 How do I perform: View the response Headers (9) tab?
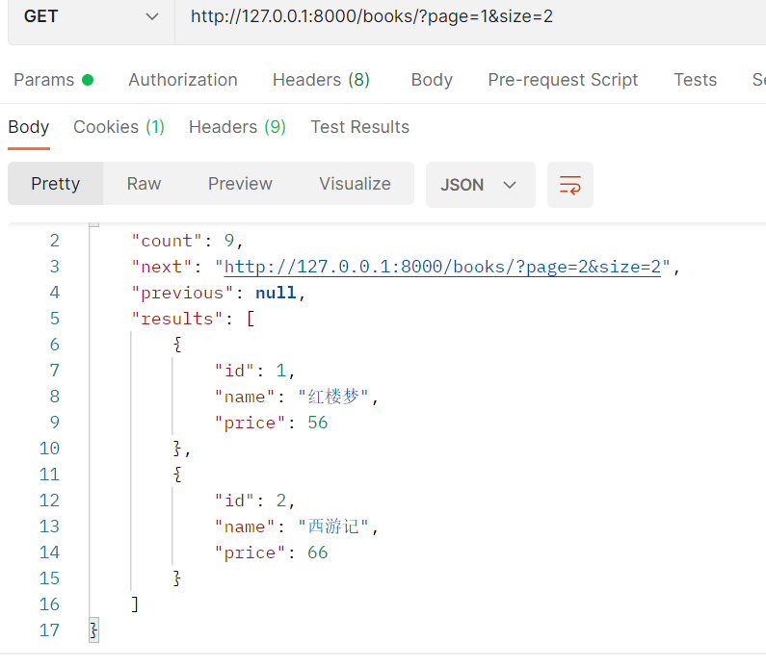point(237,127)
